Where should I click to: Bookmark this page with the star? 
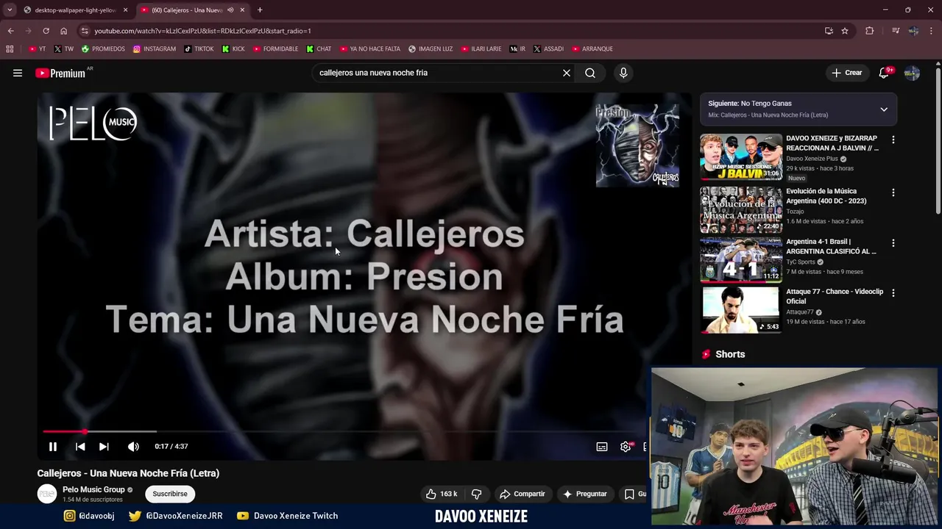click(845, 31)
